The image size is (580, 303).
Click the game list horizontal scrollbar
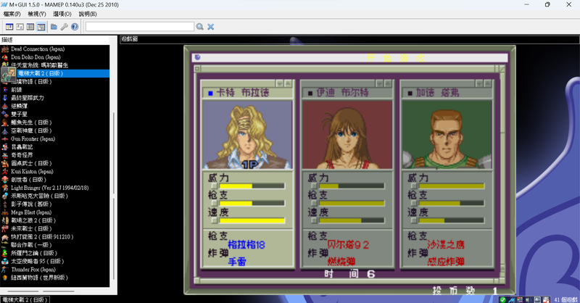(55, 291)
